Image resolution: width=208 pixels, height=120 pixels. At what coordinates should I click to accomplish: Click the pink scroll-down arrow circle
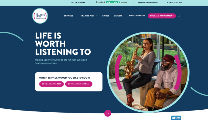click(108, 113)
